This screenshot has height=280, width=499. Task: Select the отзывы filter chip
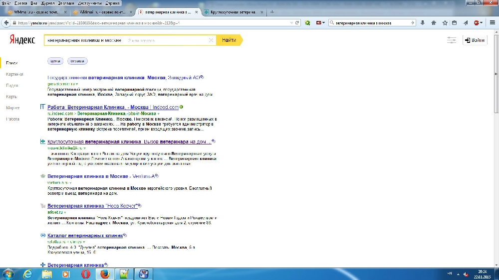click(x=77, y=61)
